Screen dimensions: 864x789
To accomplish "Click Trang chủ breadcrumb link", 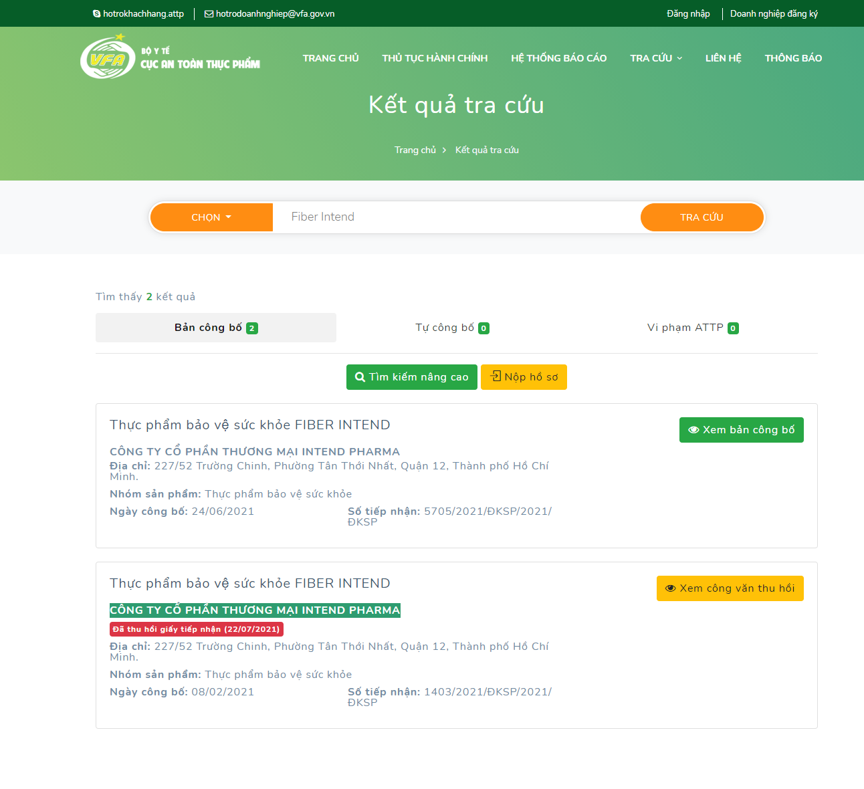I will point(415,150).
